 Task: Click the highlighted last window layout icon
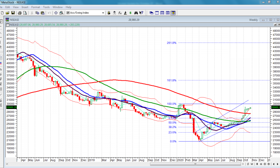coord(173,13)
